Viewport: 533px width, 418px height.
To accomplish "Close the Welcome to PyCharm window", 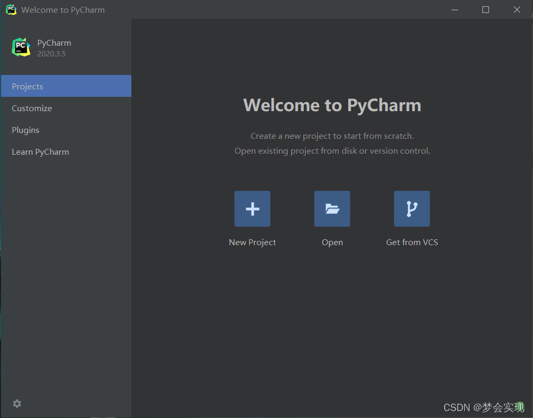I will [517, 10].
